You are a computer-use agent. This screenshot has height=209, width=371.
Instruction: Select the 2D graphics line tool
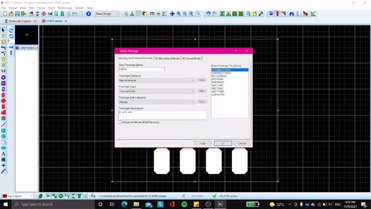(x=3, y=125)
